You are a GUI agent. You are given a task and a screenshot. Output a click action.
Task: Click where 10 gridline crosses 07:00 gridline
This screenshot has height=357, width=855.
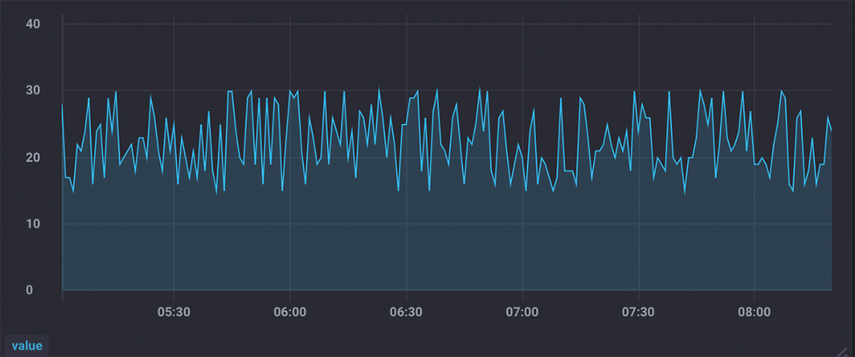[522, 224]
